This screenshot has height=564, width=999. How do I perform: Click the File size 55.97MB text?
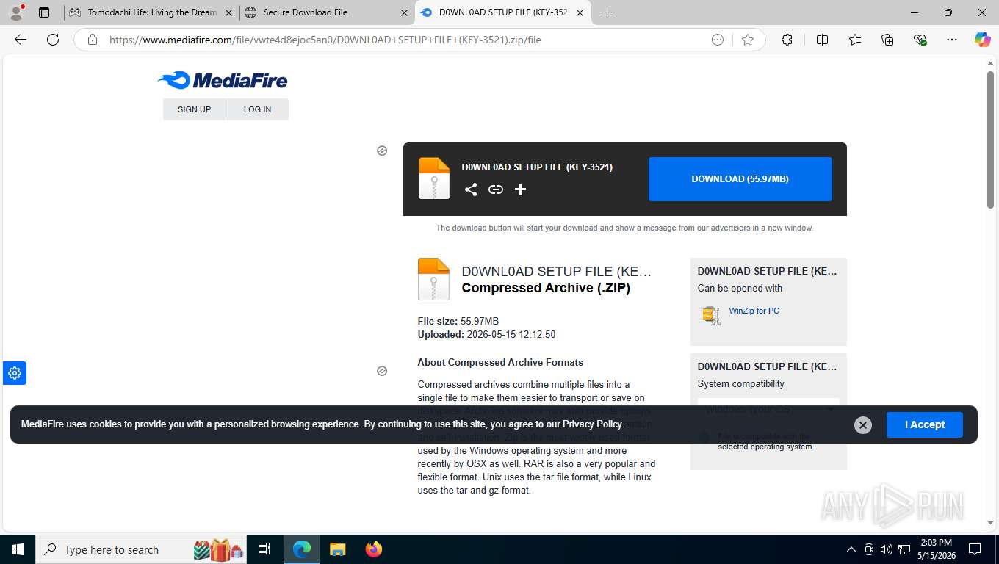click(458, 321)
